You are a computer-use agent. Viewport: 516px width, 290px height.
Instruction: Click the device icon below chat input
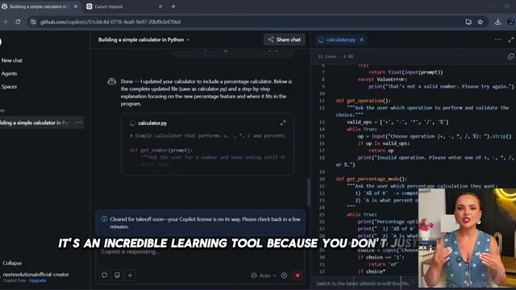coord(117,275)
